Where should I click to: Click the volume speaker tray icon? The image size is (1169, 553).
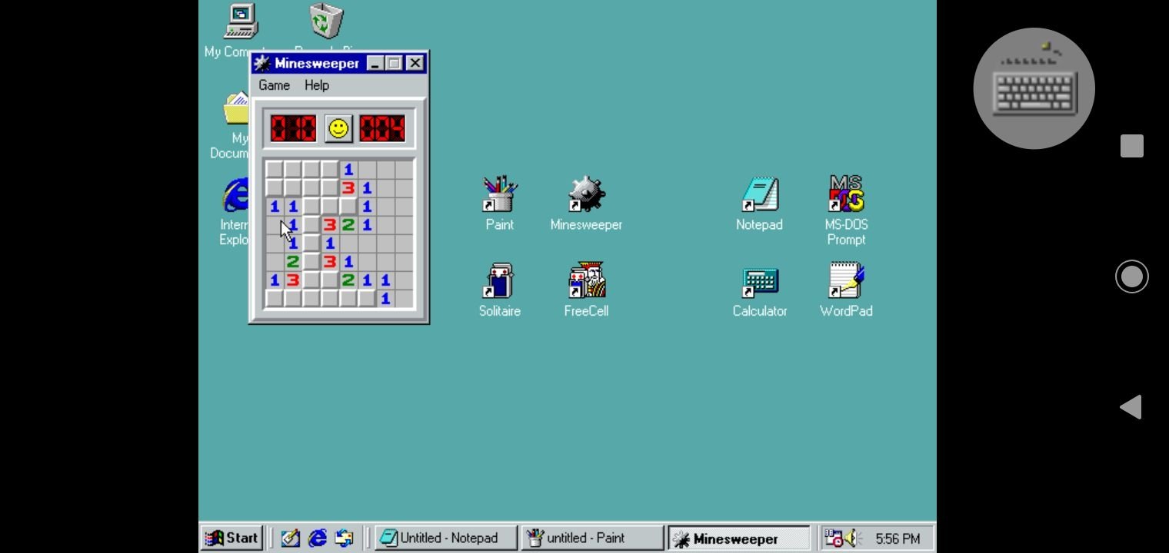pyautogui.click(x=852, y=538)
